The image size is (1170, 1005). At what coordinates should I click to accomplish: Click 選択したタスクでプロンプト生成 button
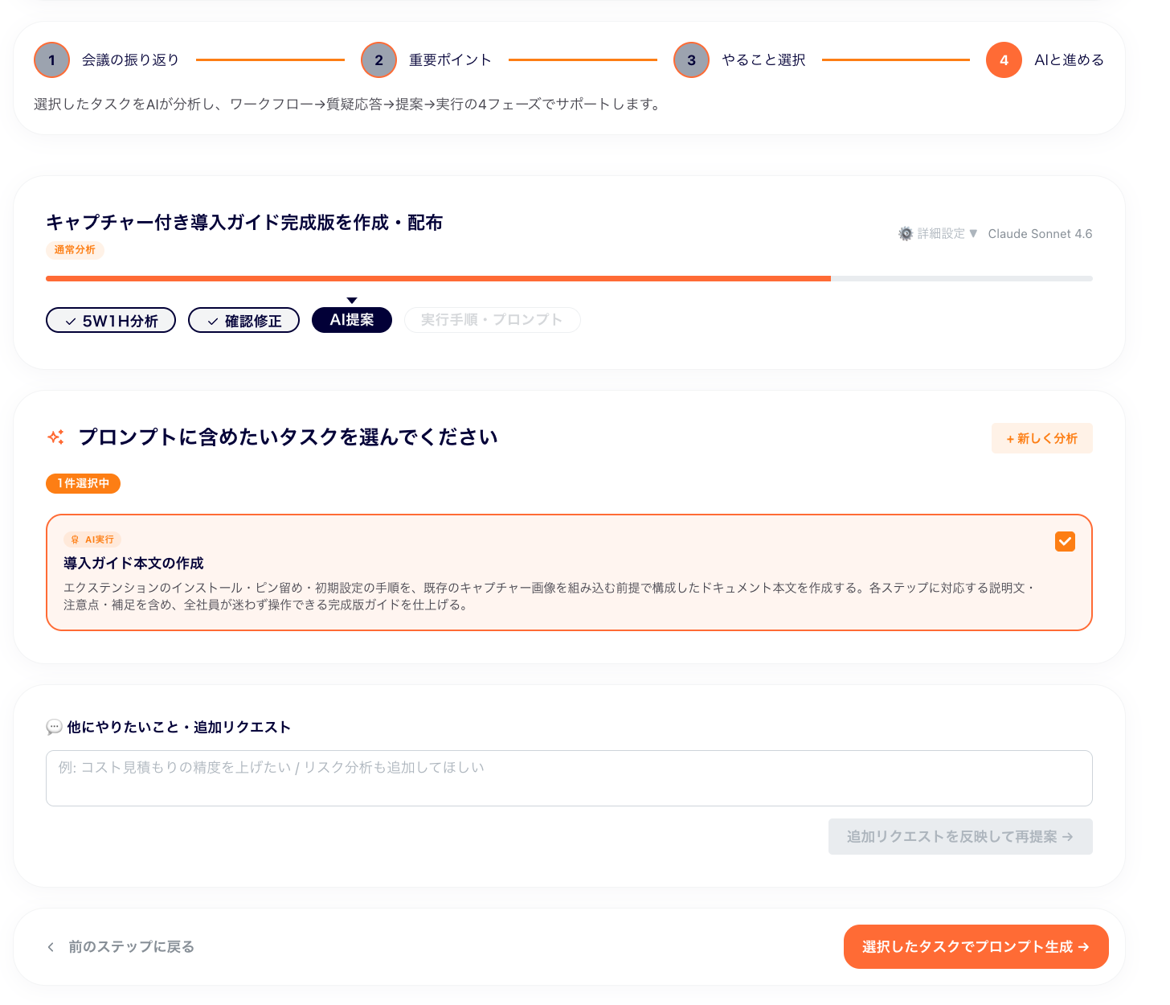[976, 947]
